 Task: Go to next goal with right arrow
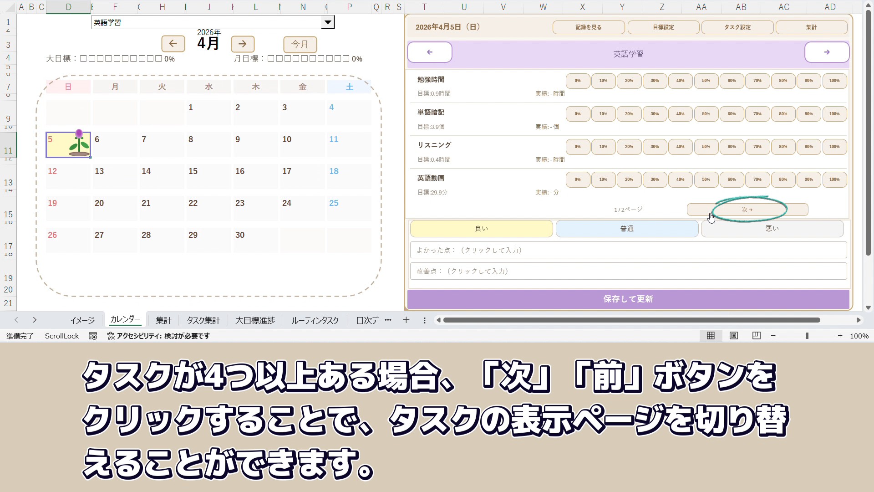827,52
